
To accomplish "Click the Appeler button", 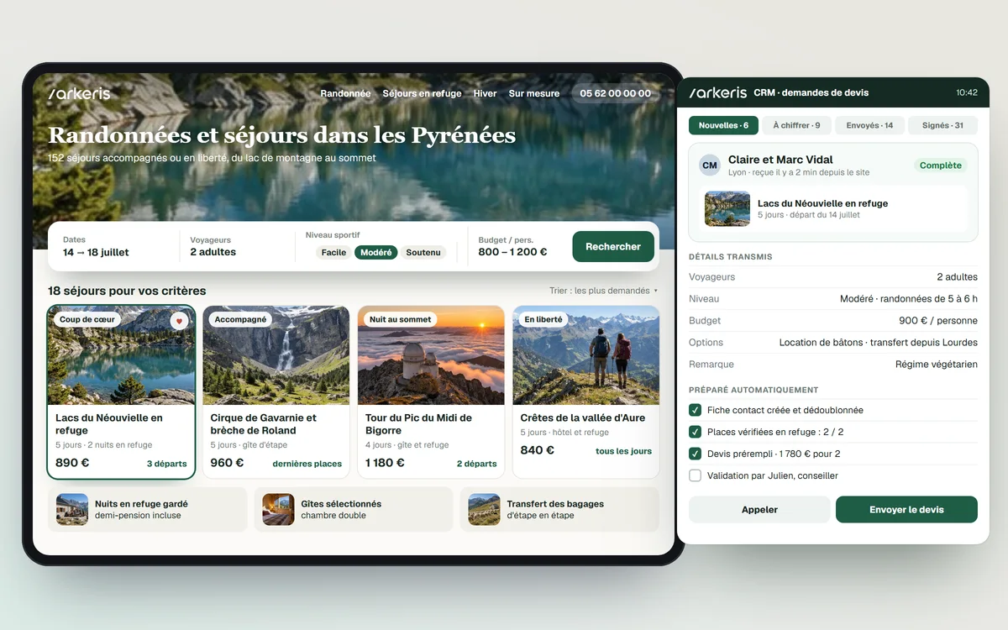I will [x=759, y=510].
